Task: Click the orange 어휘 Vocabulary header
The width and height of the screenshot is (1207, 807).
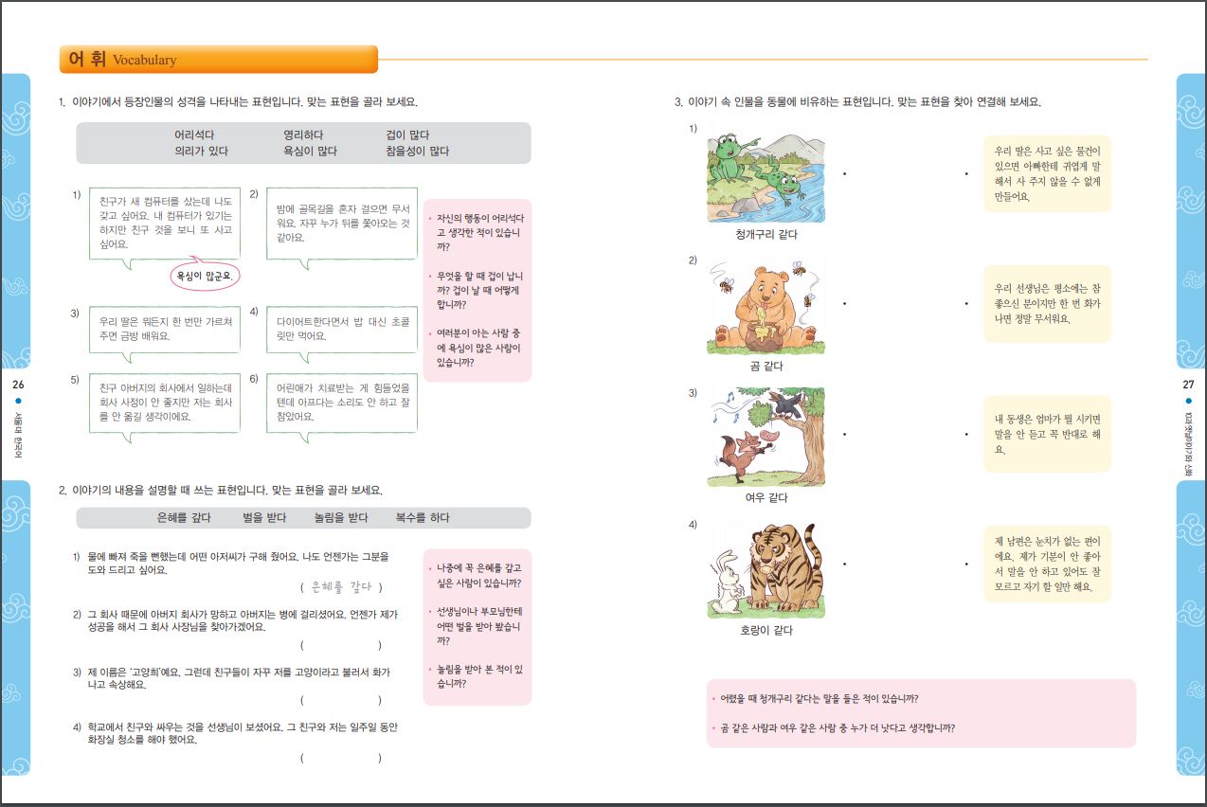Action: tap(218, 60)
